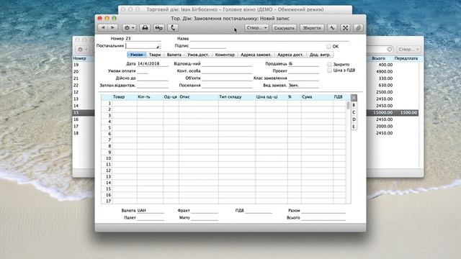Click the Відповід-ний field
Screen dimensions: 461x259
[x=227, y=64]
